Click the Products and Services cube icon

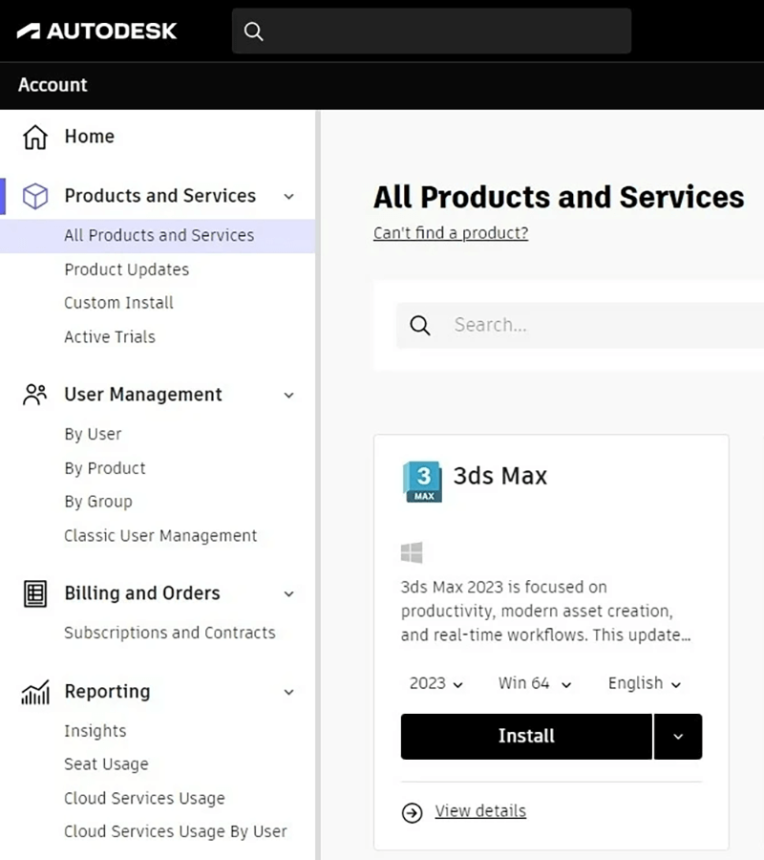pyautogui.click(x=35, y=196)
